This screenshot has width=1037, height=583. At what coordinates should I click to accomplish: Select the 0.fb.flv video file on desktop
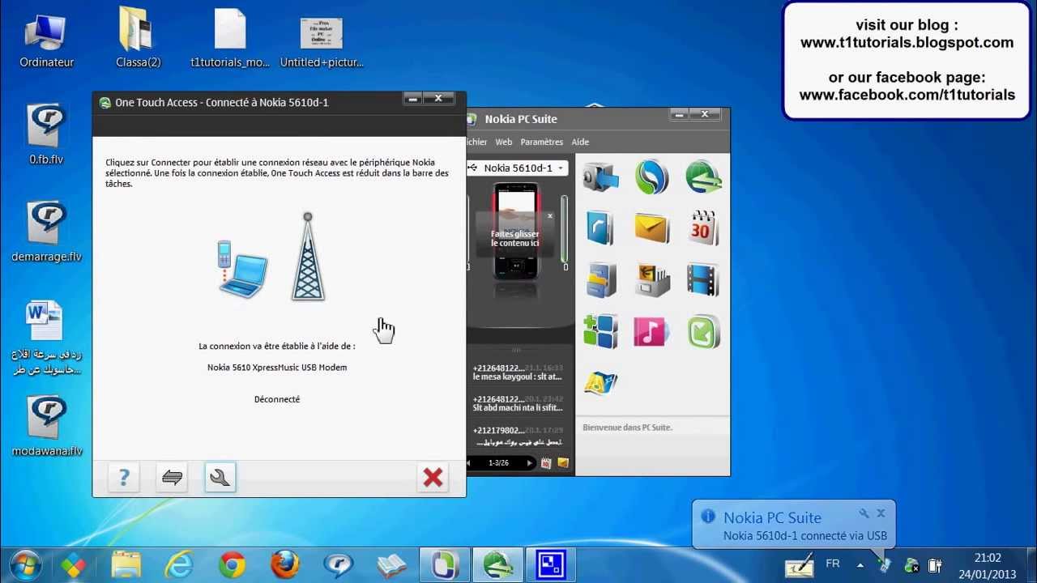click(x=46, y=134)
